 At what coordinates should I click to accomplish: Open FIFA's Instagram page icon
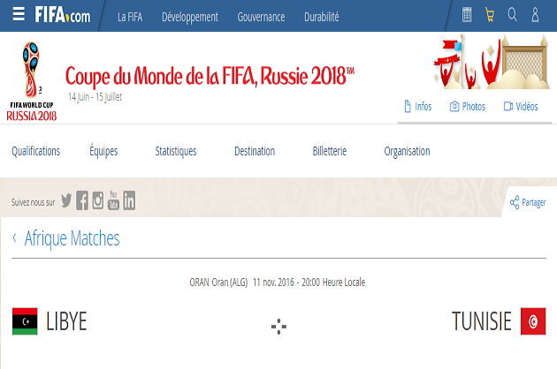(x=97, y=200)
